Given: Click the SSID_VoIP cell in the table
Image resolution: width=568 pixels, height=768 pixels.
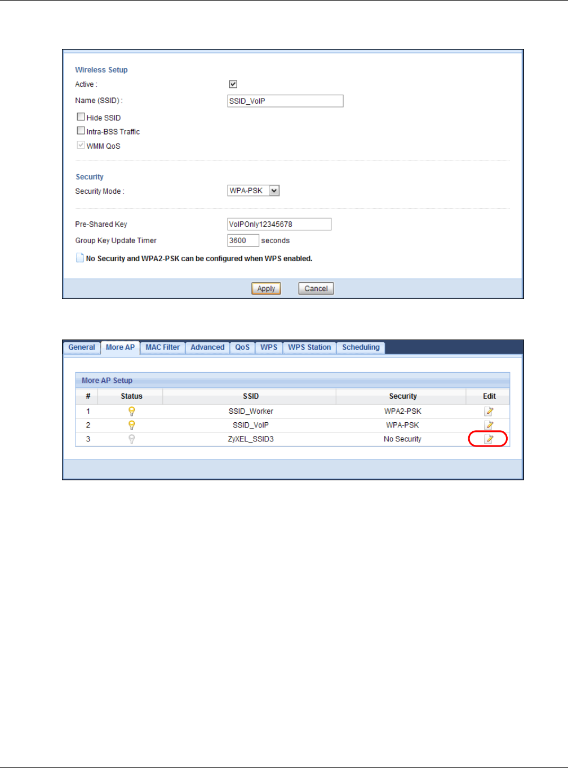Looking at the screenshot, I should [251, 425].
